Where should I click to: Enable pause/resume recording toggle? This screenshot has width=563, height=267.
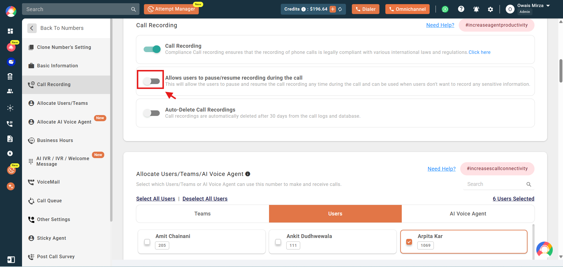[152, 81]
